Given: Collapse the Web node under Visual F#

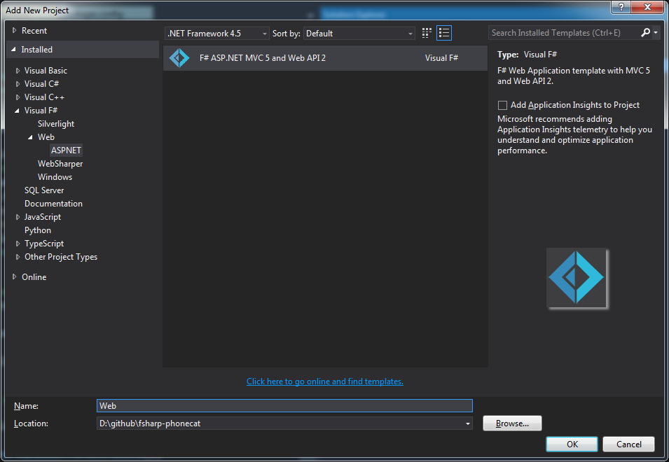Looking at the screenshot, I should coord(30,137).
